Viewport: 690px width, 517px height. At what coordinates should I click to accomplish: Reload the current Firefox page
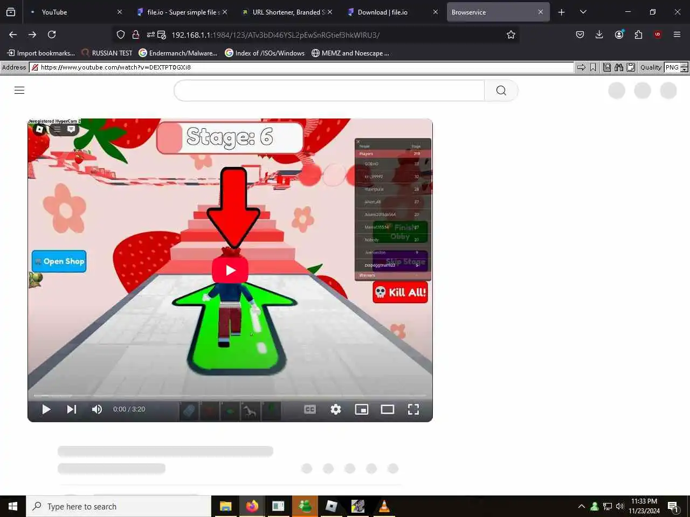(x=52, y=34)
